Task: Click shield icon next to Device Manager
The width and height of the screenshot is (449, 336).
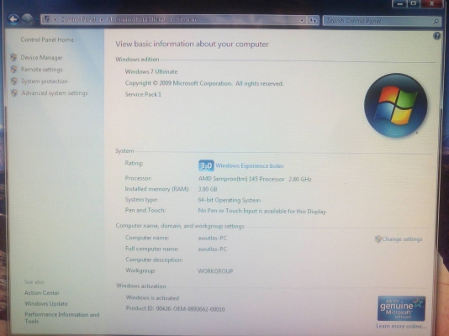Action: [13, 57]
